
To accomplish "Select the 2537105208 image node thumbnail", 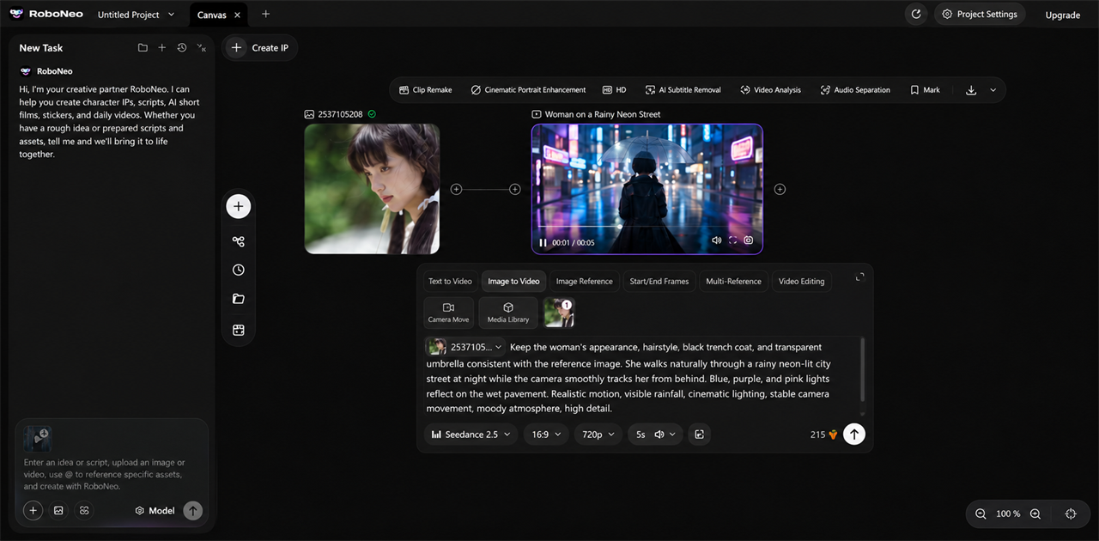I will 372,189.
